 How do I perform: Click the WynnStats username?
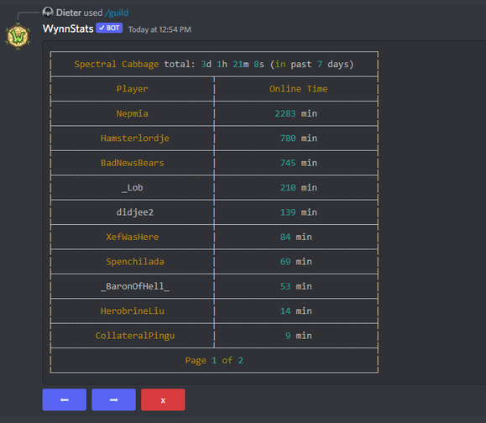pos(68,29)
